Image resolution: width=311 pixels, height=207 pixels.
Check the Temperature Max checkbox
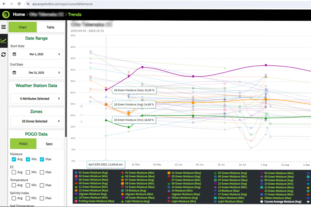coord(42,185)
